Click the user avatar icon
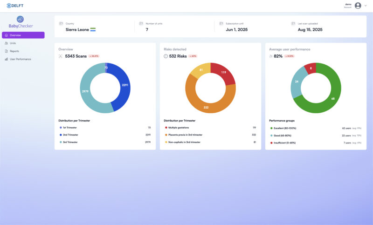This screenshot has width=373, height=225. pyautogui.click(x=358, y=6)
